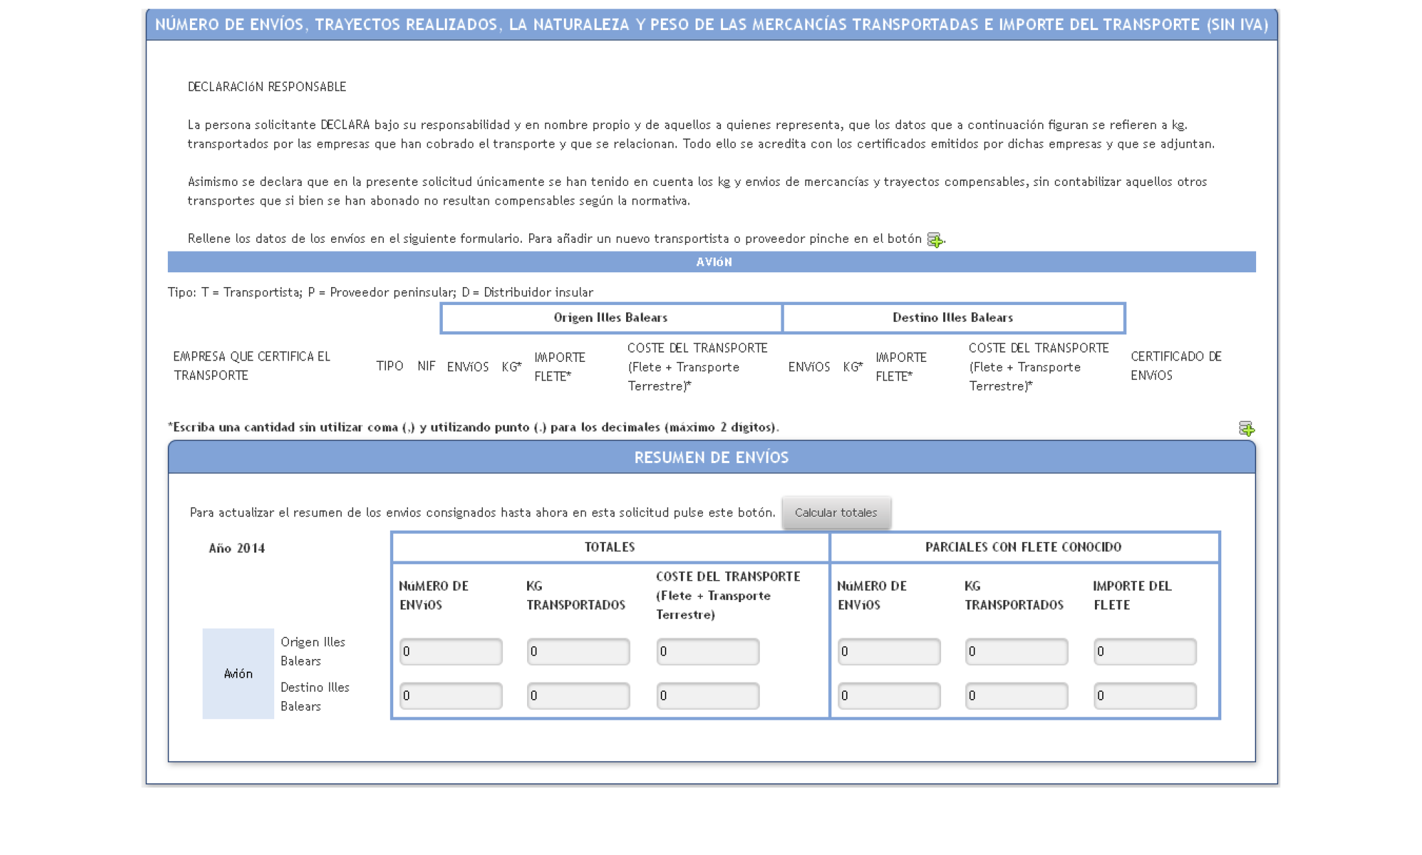The image size is (1422, 855).
Task: Click the RESUMEN DE ENVÍOS header
Action: 712,457
